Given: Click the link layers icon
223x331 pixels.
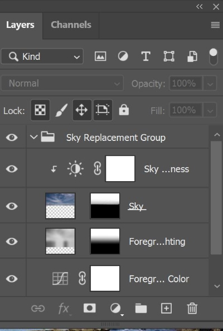Looking at the screenshot, I should click(x=38, y=309).
